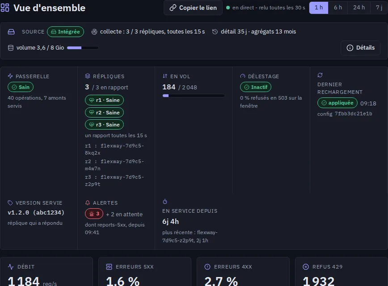This screenshot has height=286, width=388.
Task: Click the délestage gauge icon
Action: tap(242, 76)
